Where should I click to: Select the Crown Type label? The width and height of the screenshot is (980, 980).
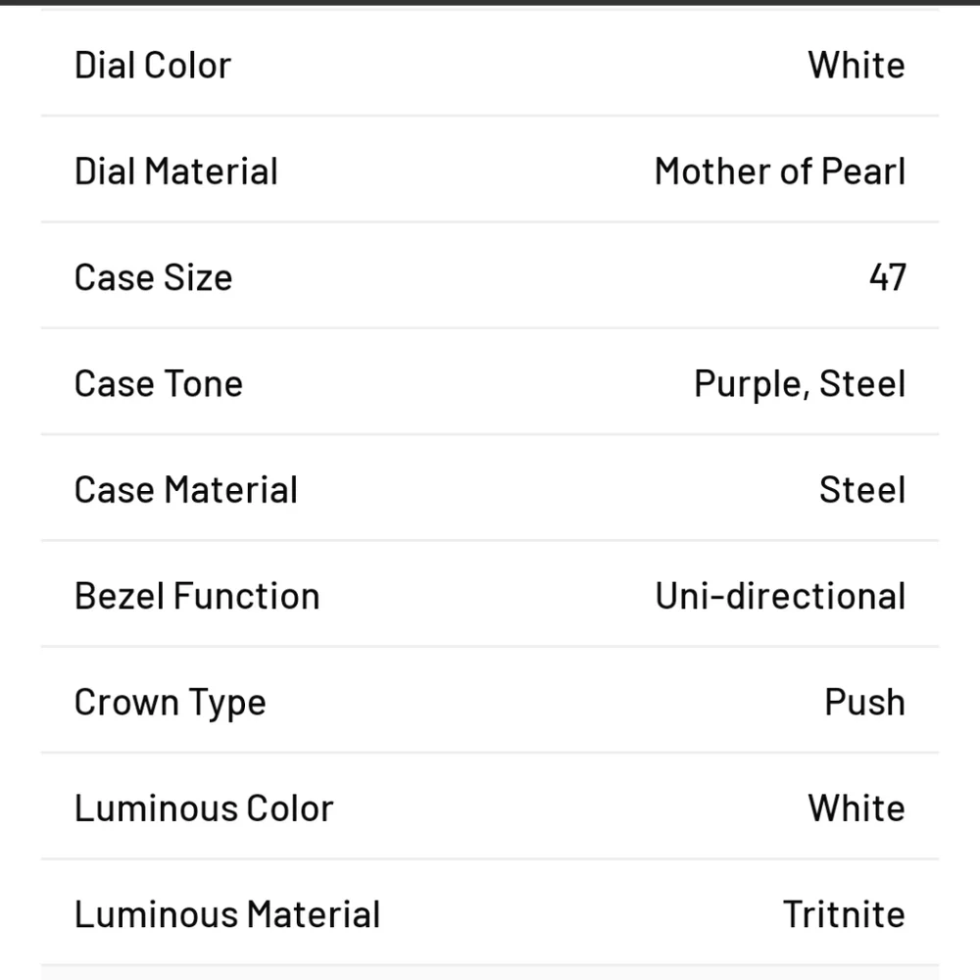pos(171,703)
